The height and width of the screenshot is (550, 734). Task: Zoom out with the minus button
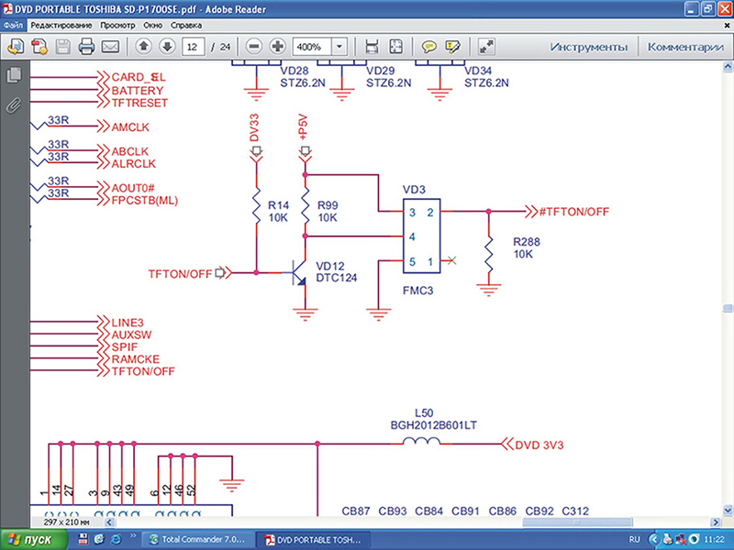coord(254,46)
